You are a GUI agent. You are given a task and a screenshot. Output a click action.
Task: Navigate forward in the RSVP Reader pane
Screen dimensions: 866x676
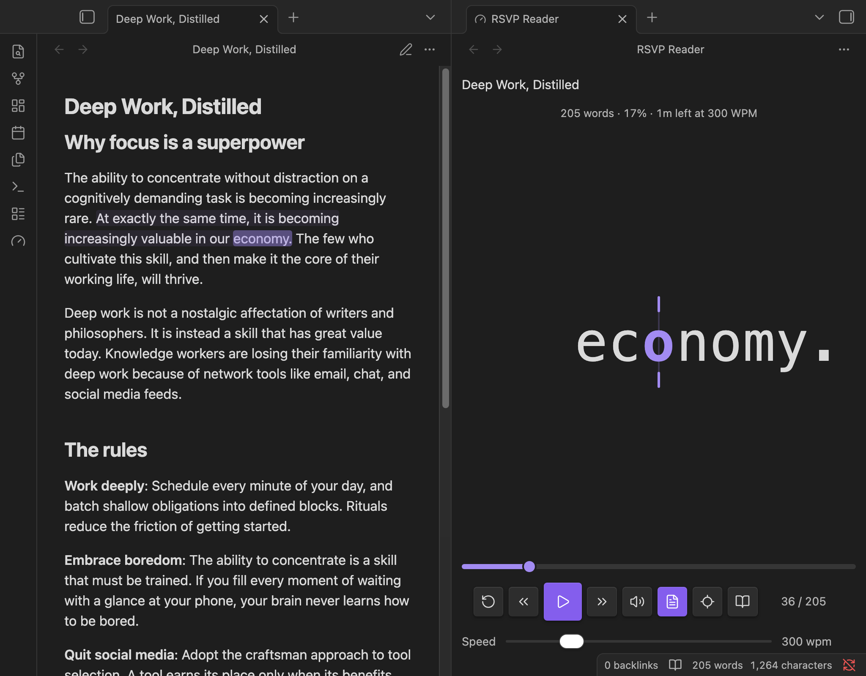click(497, 49)
